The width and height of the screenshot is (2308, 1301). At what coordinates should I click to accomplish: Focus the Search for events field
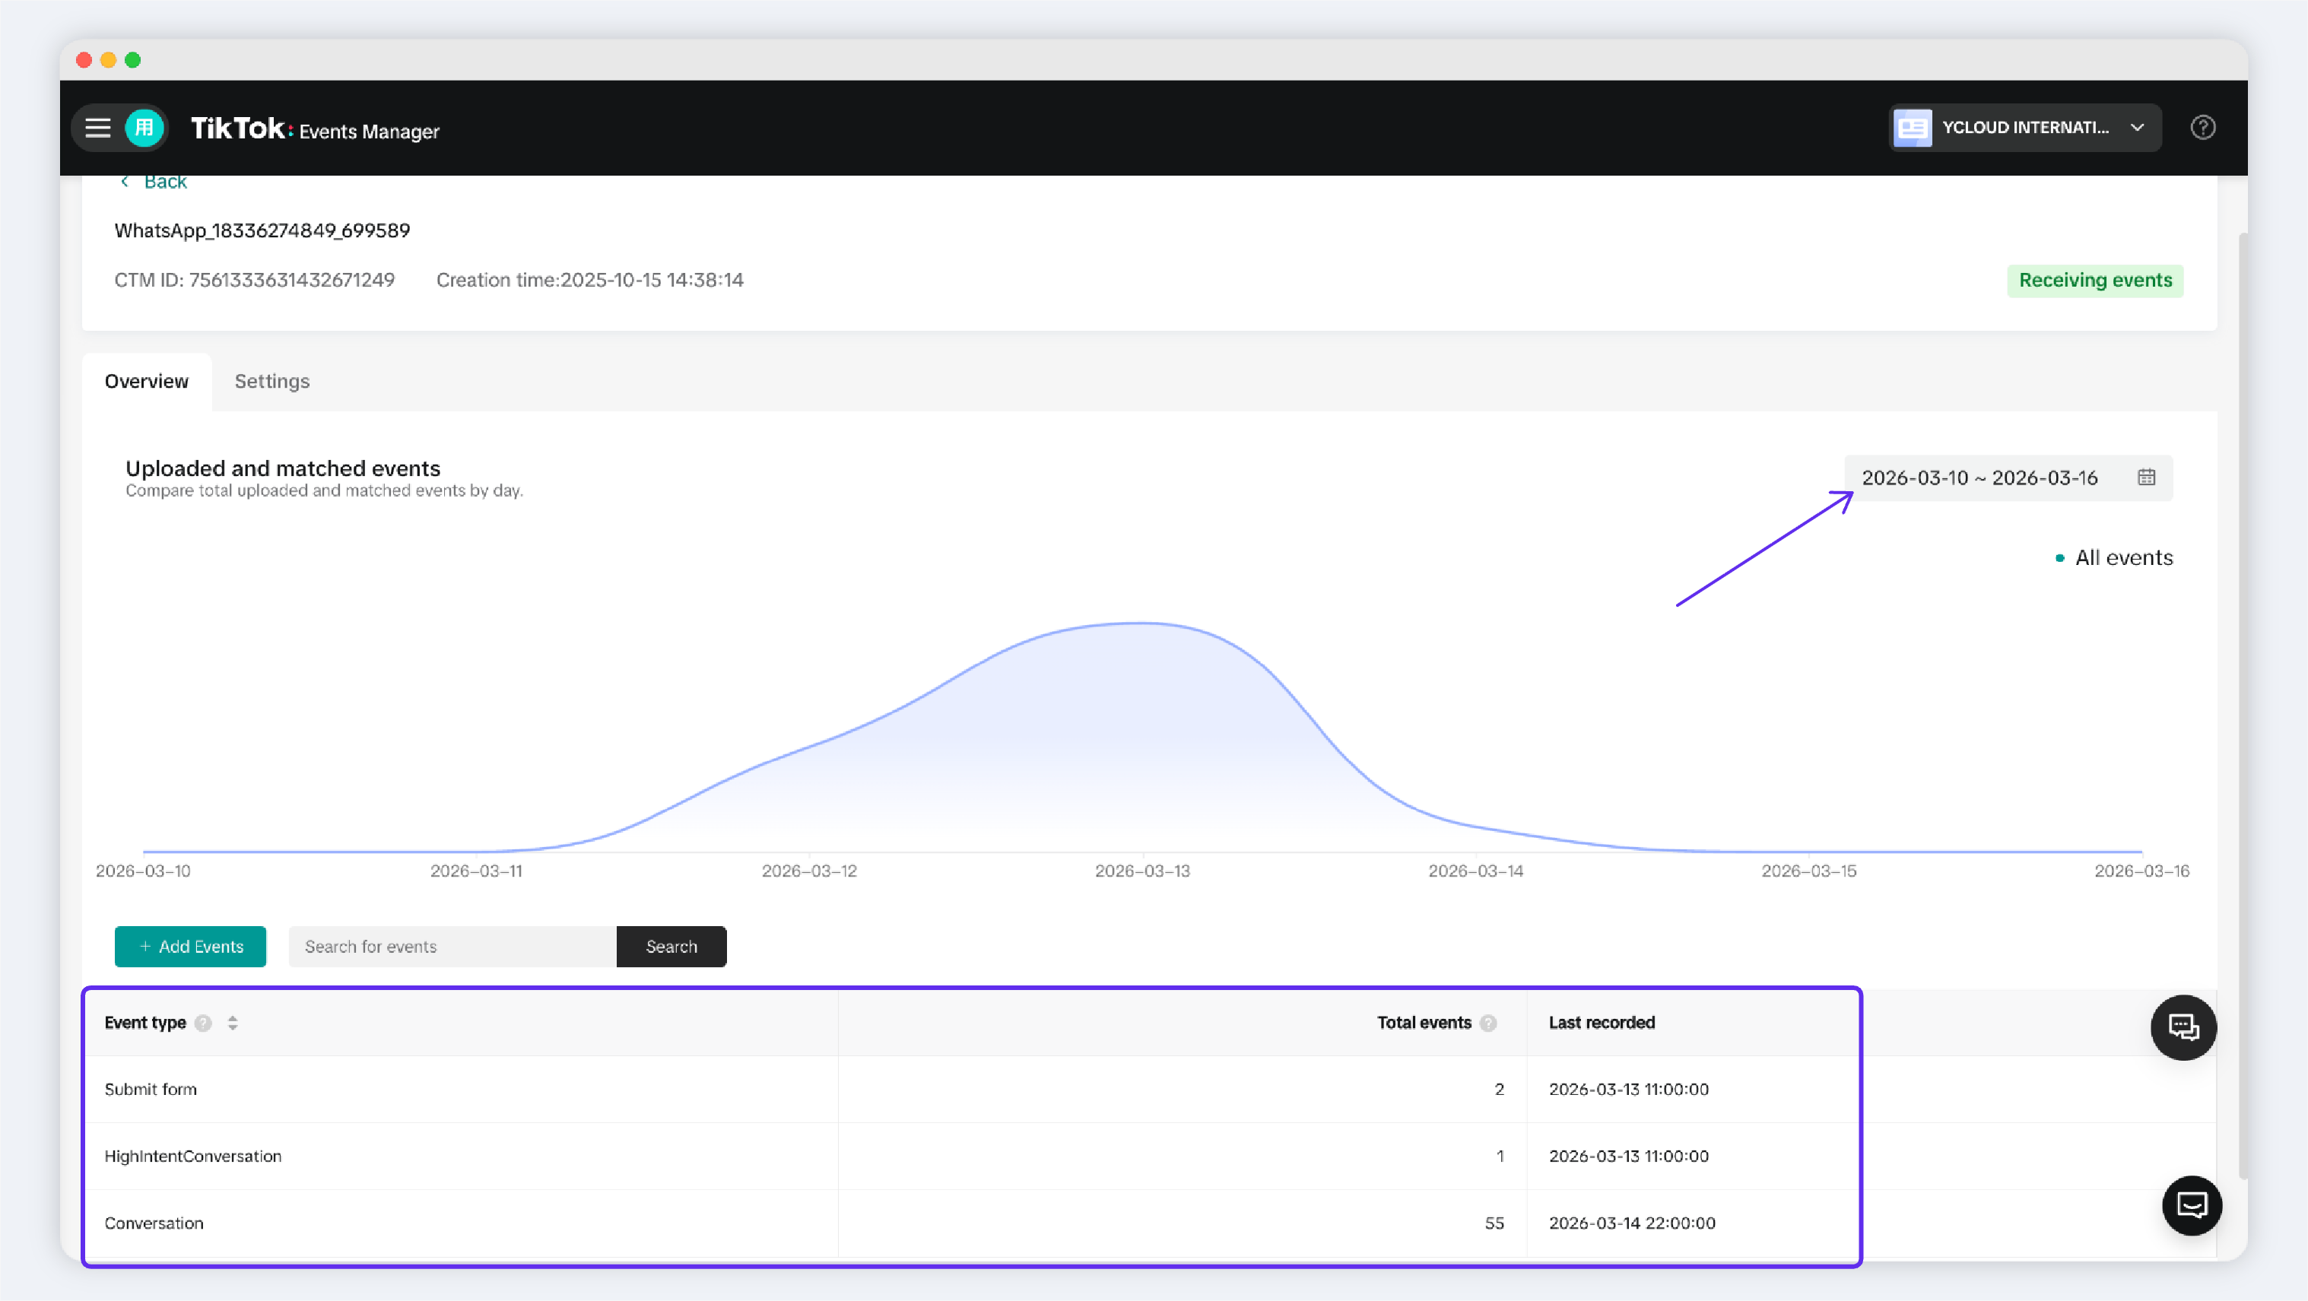(x=452, y=947)
